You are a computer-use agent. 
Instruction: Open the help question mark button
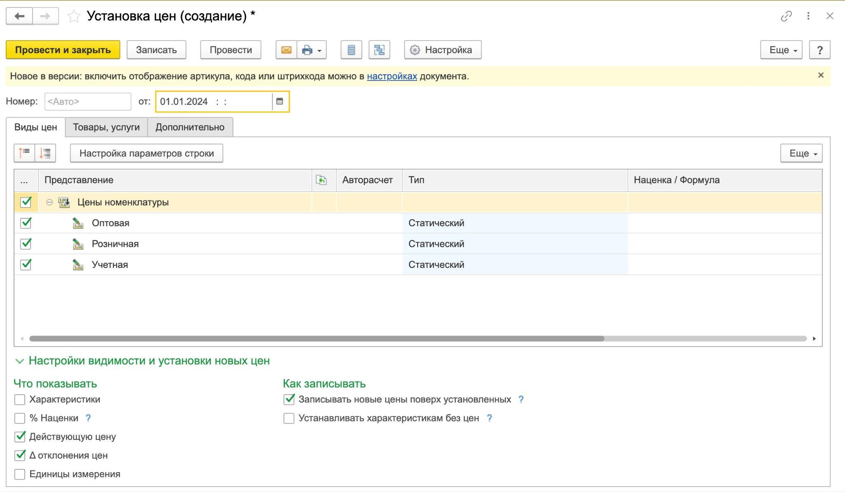pyautogui.click(x=819, y=50)
